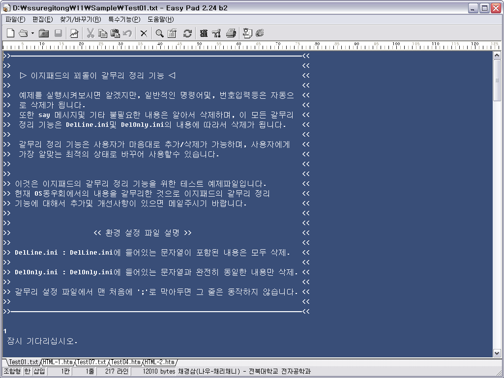Click the author credit text in status bar
Viewport: 504px width, 378px height.
[x=244, y=371]
